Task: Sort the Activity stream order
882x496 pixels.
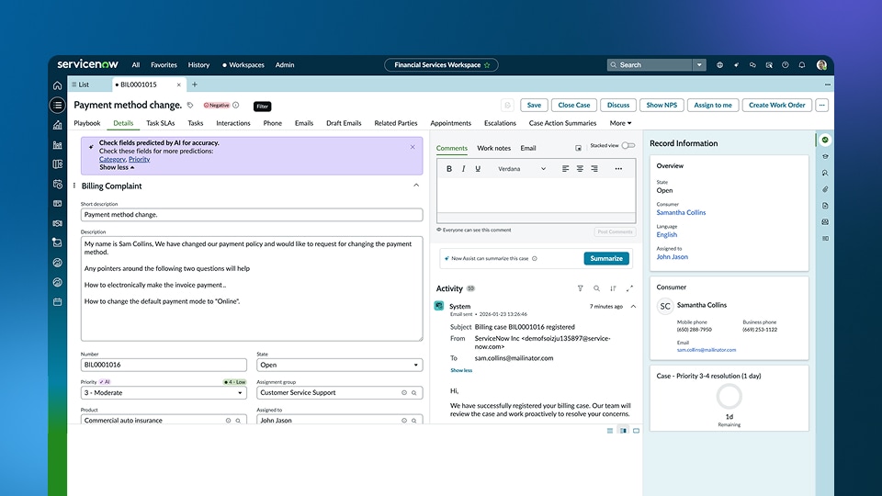Action: click(613, 288)
